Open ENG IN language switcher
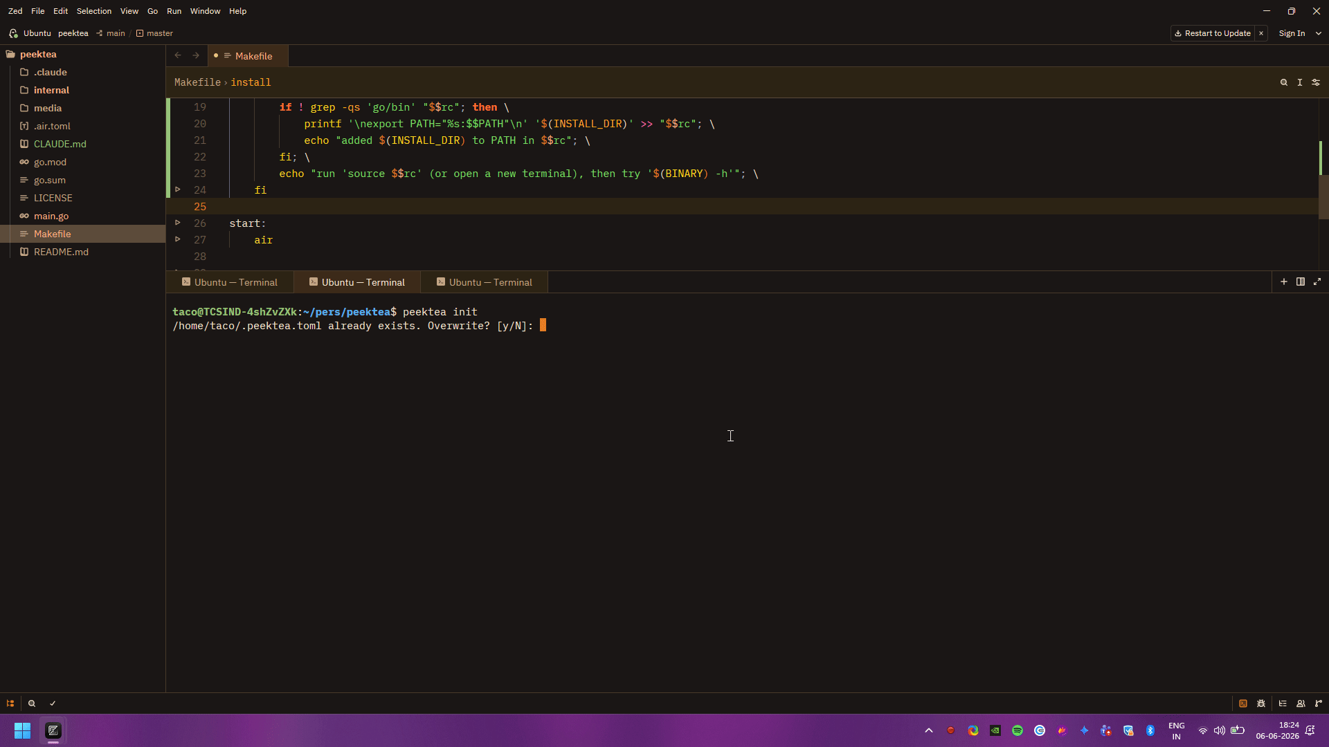 pos(1177,730)
